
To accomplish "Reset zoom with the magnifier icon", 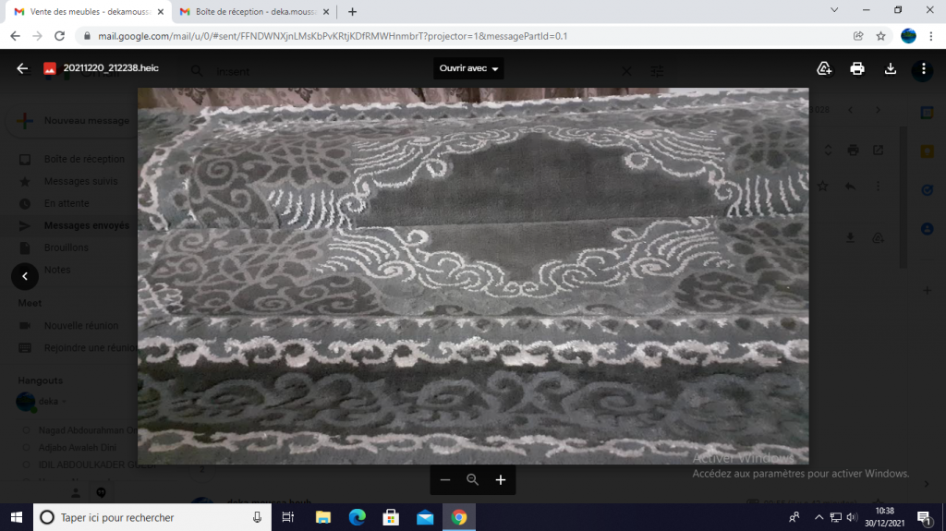I will coord(473,480).
